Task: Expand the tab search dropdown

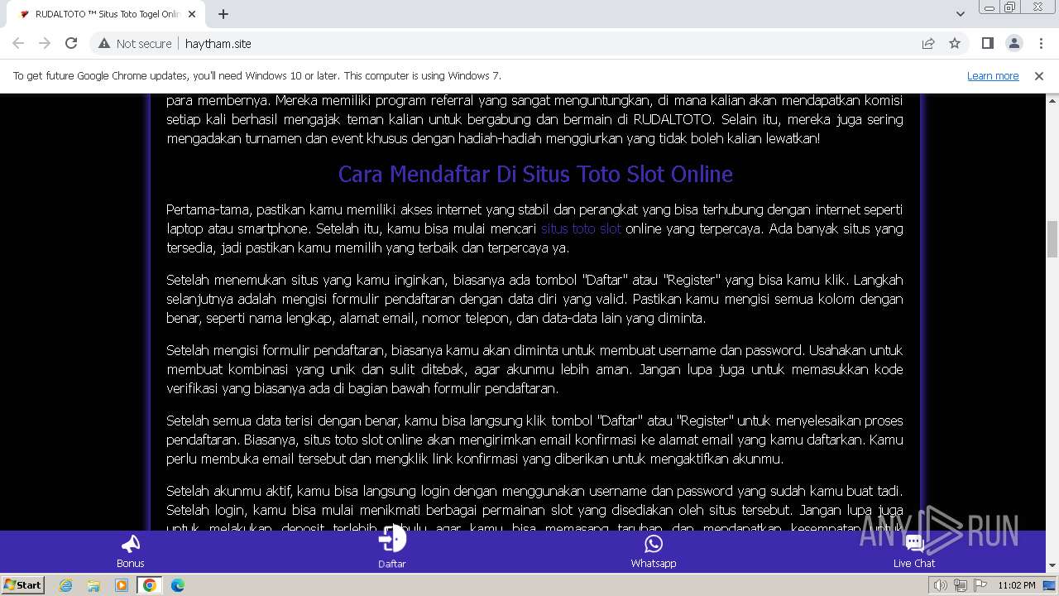Action: pyautogui.click(x=960, y=14)
